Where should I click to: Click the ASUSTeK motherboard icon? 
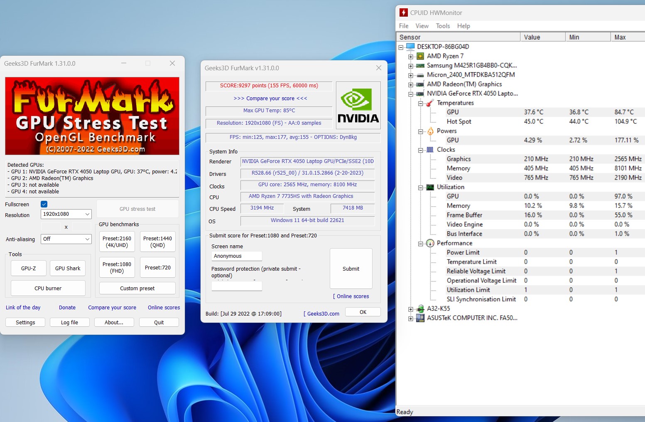point(420,318)
